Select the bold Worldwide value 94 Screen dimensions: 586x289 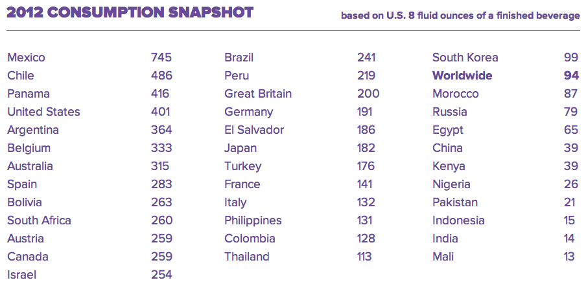(x=571, y=76)
